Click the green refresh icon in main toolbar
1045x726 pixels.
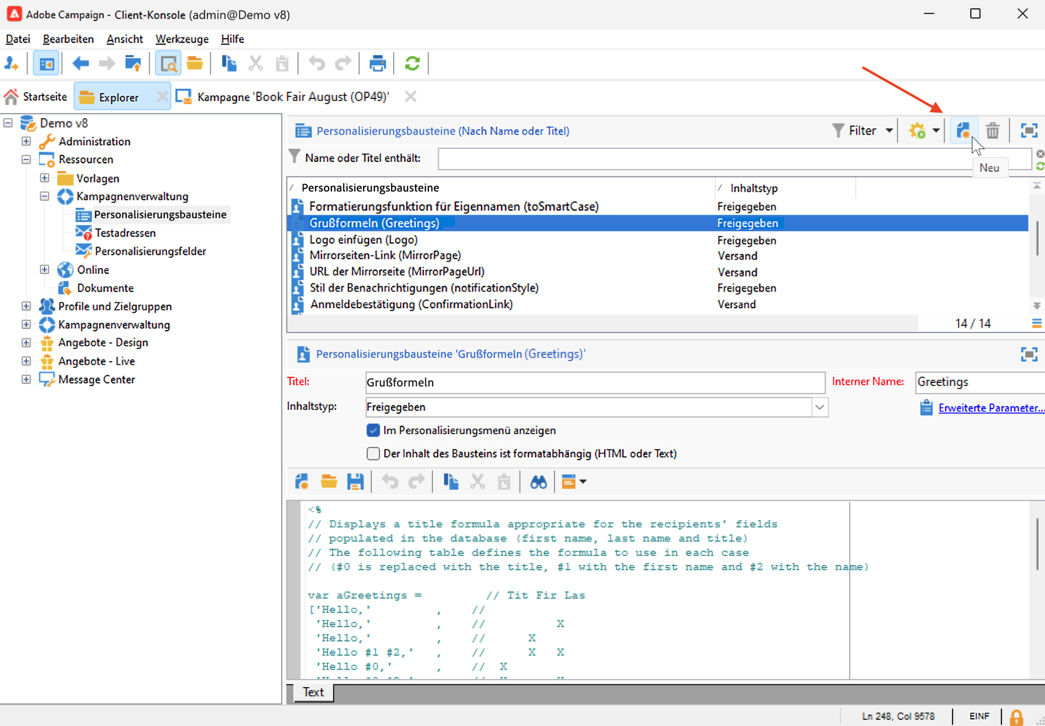coord(412,63)
